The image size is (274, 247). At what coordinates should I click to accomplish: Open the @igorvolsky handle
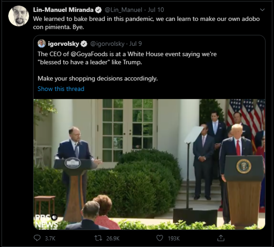tap(107, 44)
